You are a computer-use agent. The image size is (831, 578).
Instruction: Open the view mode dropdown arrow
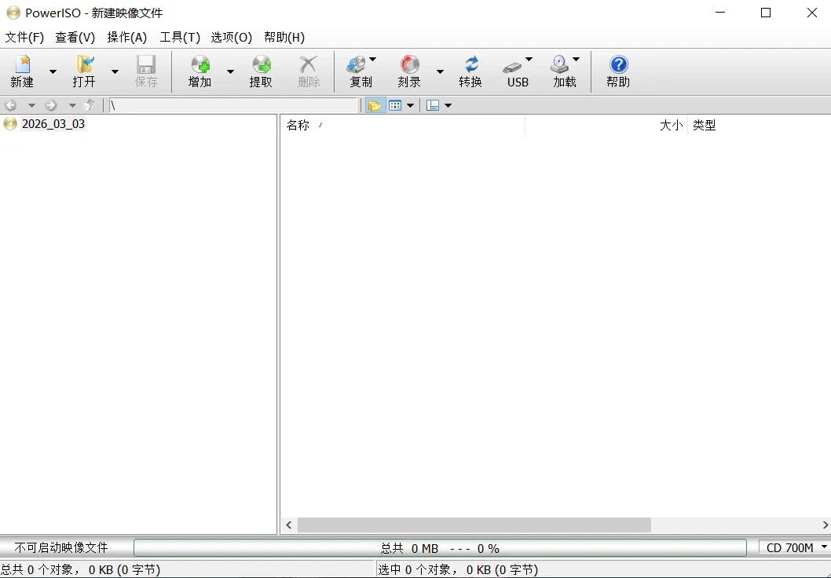click(x=410, y=105)
